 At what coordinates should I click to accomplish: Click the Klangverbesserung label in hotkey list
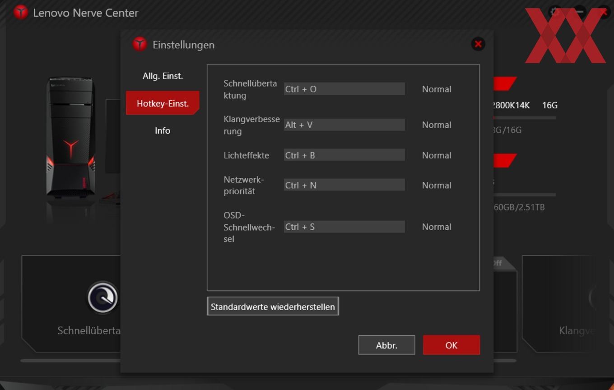pos(251,125)
